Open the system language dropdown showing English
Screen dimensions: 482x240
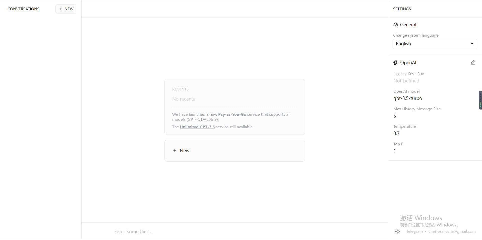click(435, 44)
